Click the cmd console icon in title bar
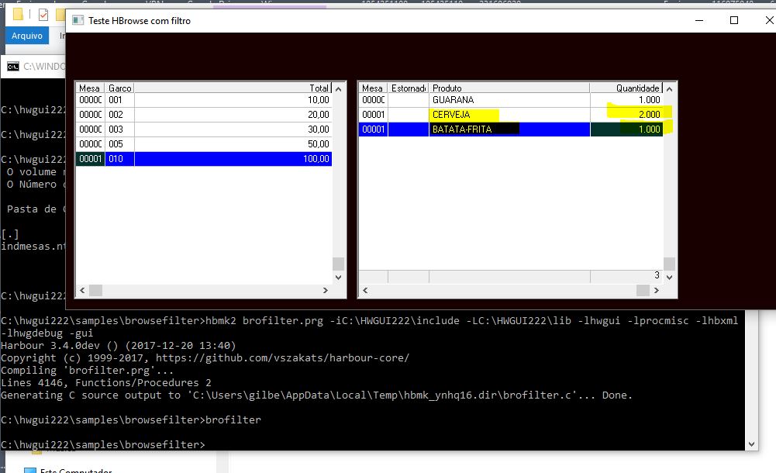Image resolution: width=776 pixels, height=473 pixels. [x=13, y=67]
